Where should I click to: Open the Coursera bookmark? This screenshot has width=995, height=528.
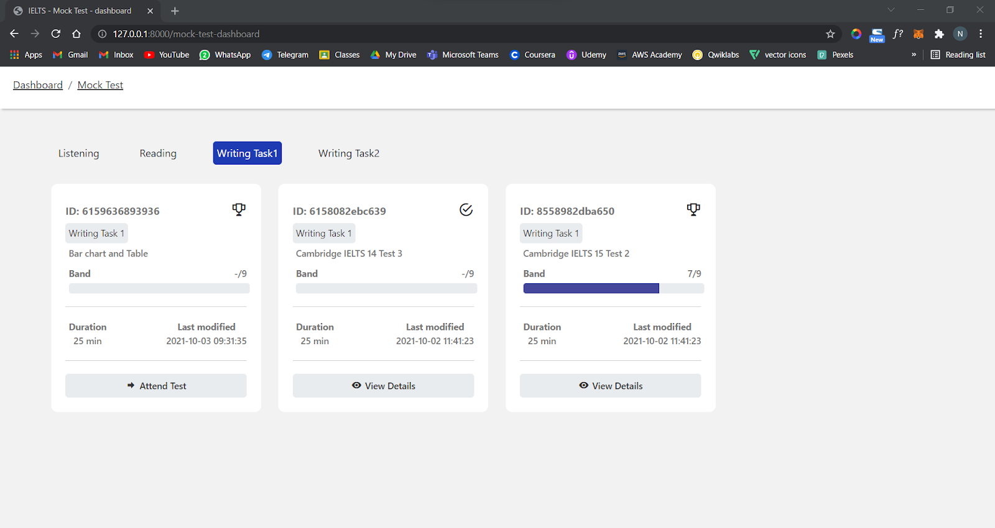coord(532,55)
